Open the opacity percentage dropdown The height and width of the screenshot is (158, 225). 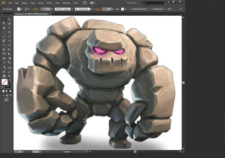pos(112,9)
